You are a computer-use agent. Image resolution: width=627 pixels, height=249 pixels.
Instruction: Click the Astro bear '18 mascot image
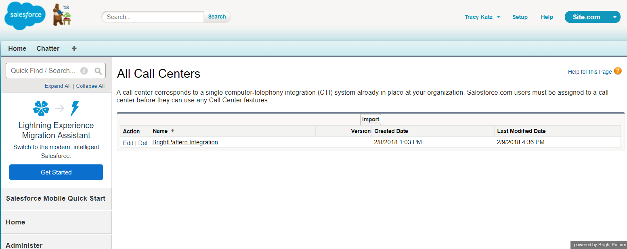click(x=62, y=15)
